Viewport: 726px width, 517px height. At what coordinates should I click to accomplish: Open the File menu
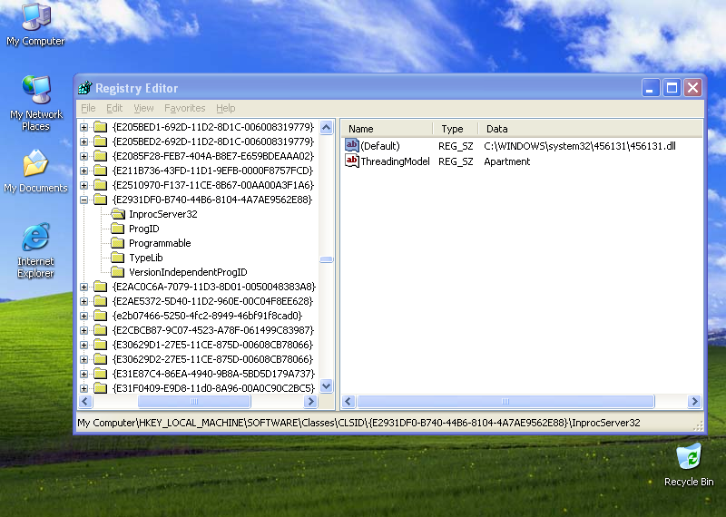(88, 108)
